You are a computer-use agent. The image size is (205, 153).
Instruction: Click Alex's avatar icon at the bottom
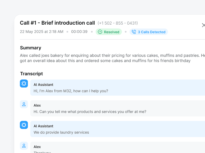click(24, 146)
